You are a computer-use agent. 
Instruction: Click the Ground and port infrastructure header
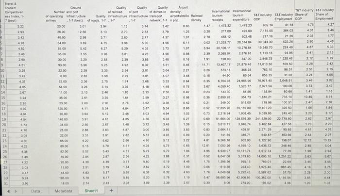(76, 14)
